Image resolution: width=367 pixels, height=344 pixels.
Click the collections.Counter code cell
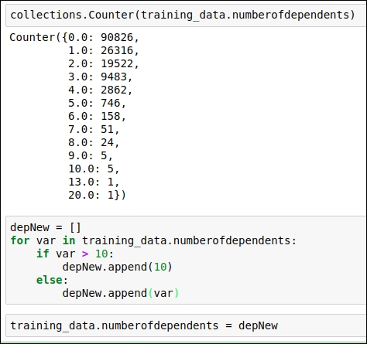[186, 15]
